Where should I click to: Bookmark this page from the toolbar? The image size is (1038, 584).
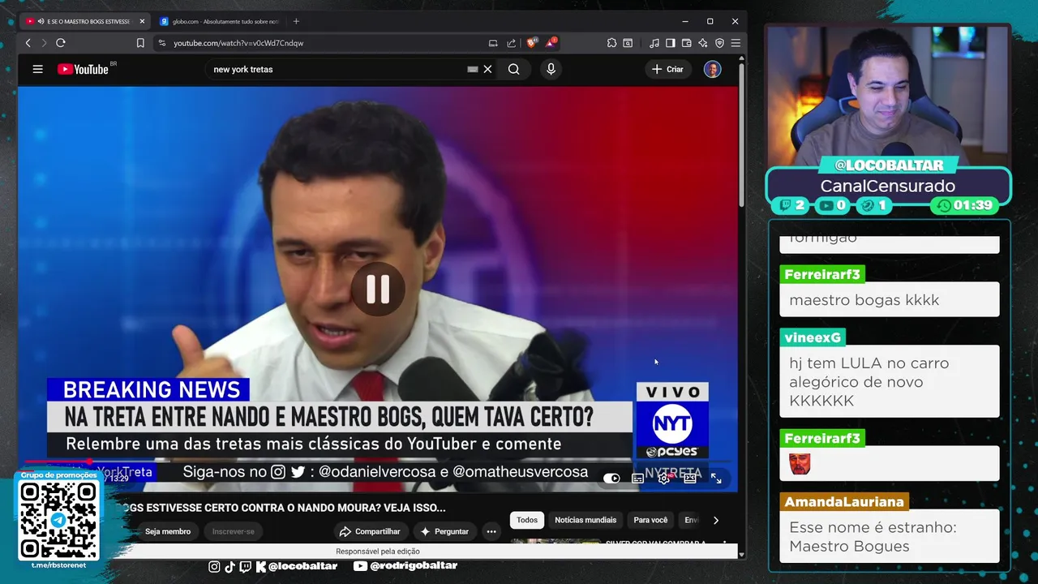tap(140, 43)
